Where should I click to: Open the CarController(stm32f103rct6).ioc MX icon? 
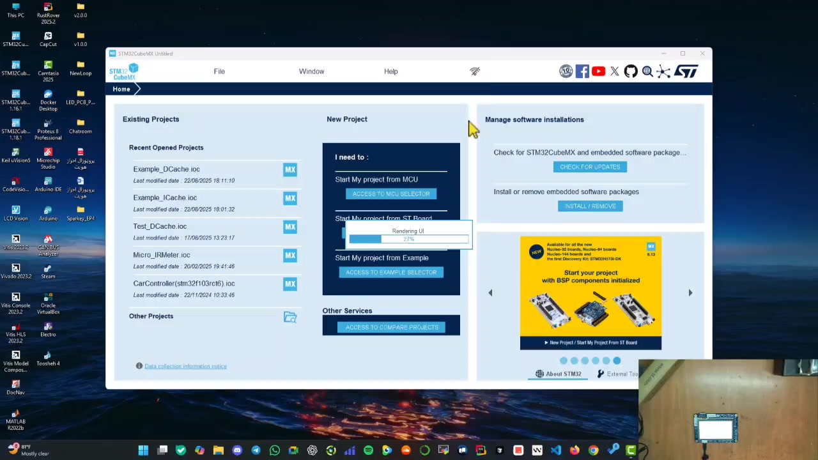(x=290, y=284)
